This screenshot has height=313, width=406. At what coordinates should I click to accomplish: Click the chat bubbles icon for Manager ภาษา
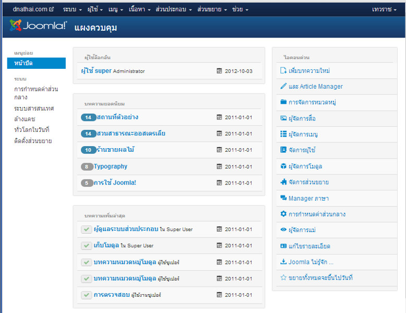pos(283,198)
